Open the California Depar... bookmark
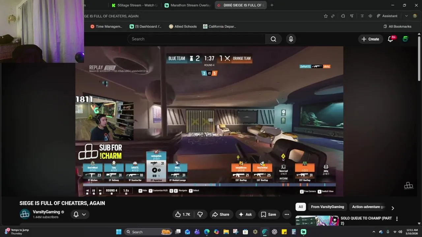 pyautogui.click(x=220, y=26)
